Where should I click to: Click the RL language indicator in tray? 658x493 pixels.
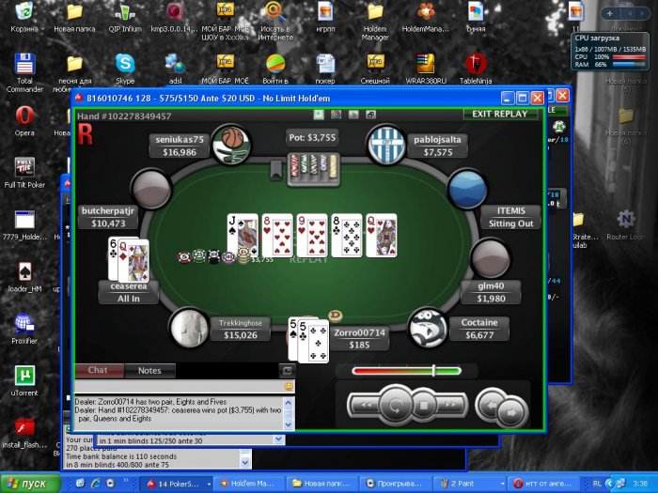[x=597, y=484]
